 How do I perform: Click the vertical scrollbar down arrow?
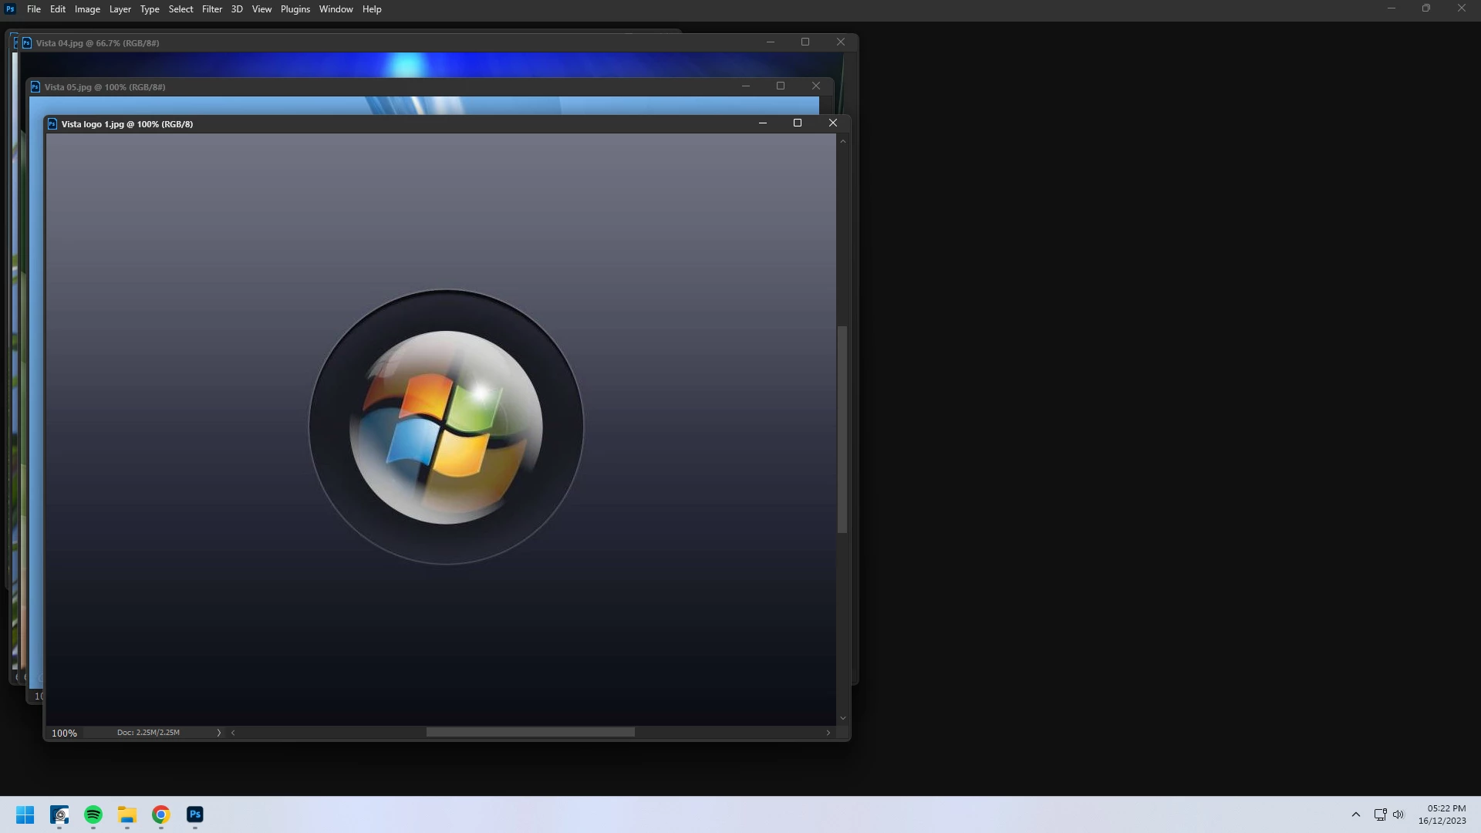(x=842, y=718)
